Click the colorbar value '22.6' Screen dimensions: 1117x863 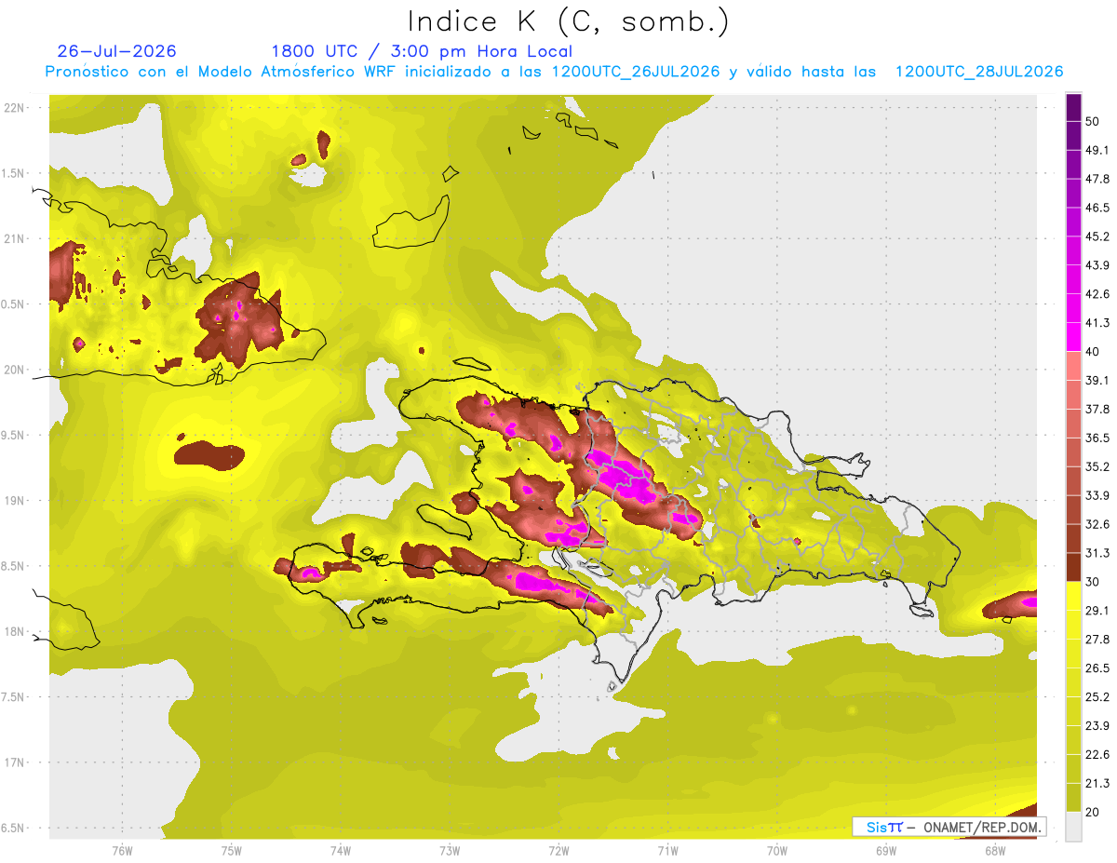click(x=1097, y=755)
